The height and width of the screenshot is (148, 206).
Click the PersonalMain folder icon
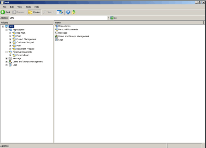(x=14, y=55)
